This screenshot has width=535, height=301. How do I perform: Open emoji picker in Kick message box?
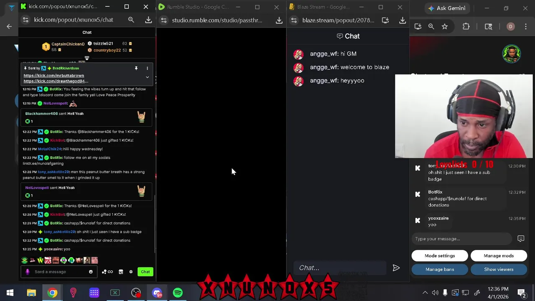tap(91, 272)
